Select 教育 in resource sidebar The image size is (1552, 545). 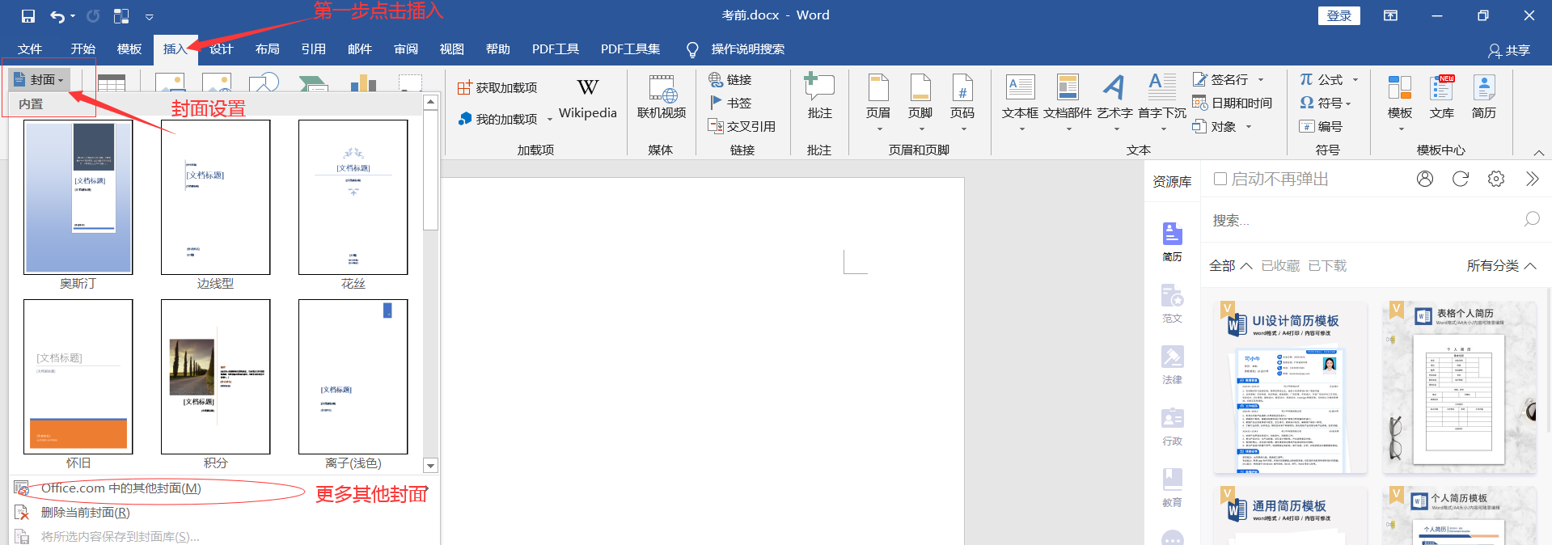[x=1172, y=488]
